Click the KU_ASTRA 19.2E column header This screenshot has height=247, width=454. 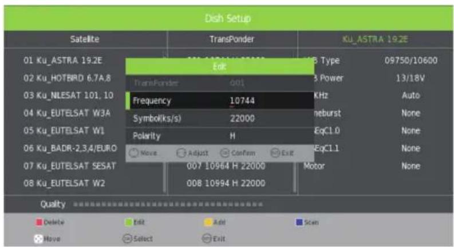tap(375, 39)
